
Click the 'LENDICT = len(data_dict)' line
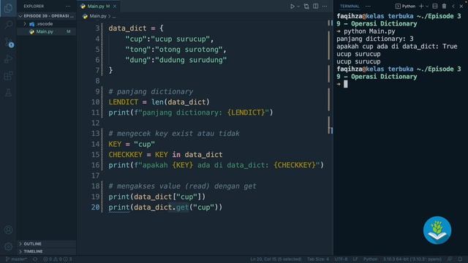(x=159, y=102)
